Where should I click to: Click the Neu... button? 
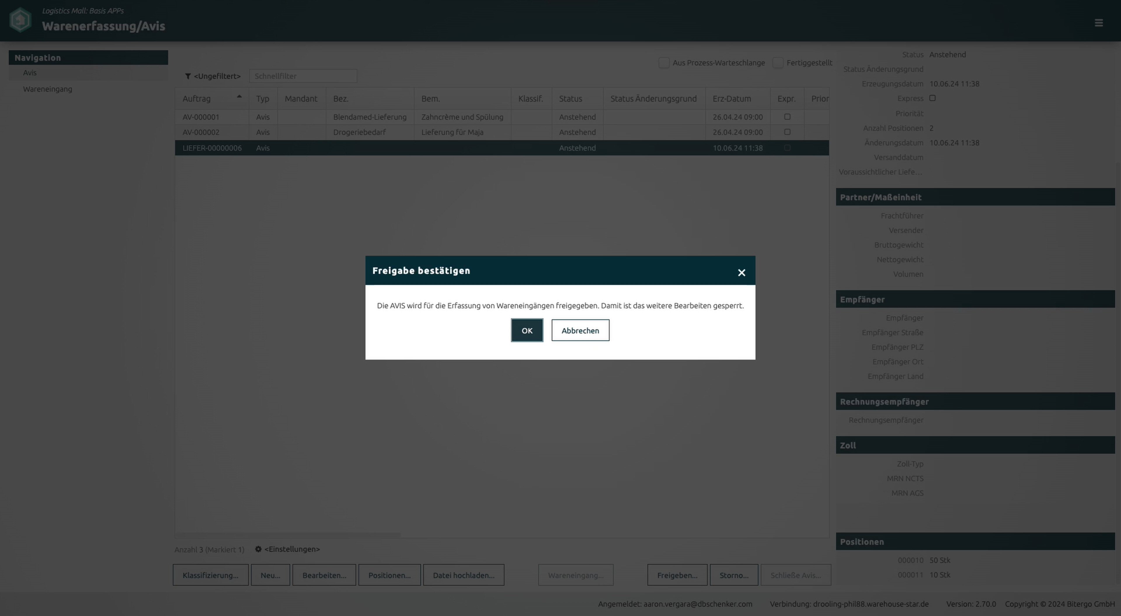coord(270,575)
